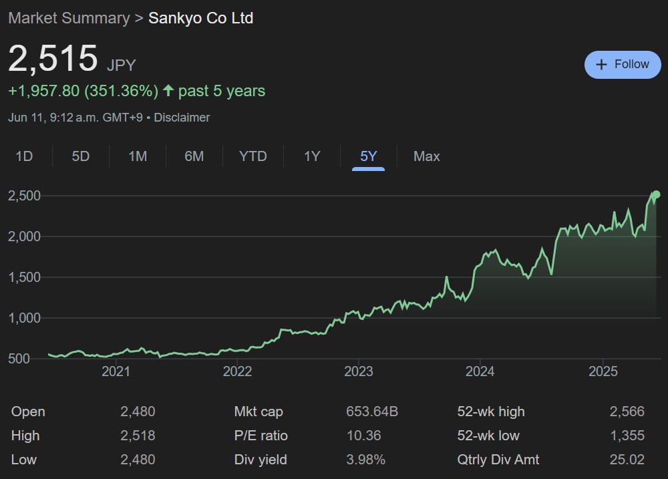Image resolution: width=668 pixels, height=479 pixels.
Task: Click the 2024 x-axis label
Action: [480, 371]
